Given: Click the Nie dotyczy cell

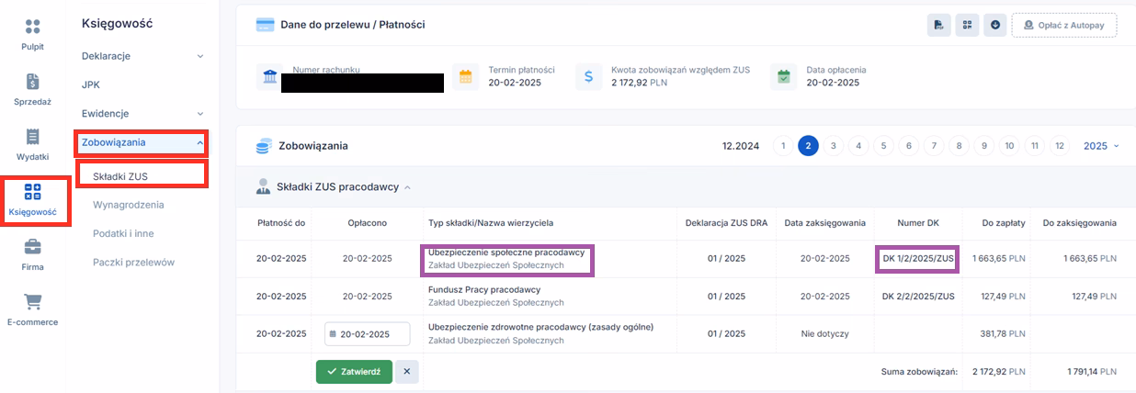Looking at the screenshot, I should tap(825, 334).
